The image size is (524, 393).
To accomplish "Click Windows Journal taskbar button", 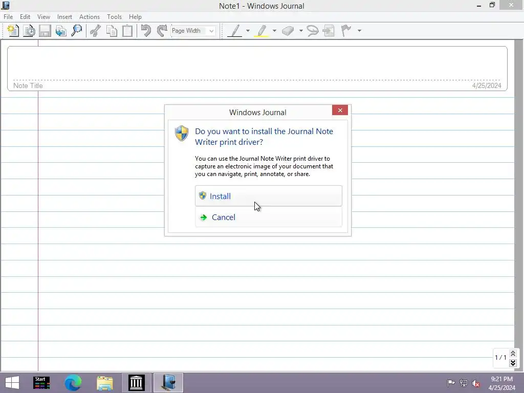I will (x=168, y=383).
